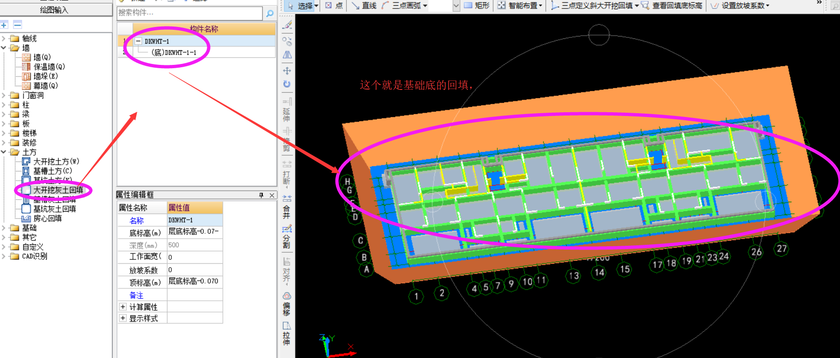Open the 三点画弧 arc options dropdown arrow

425,6
